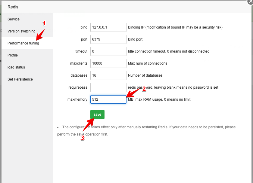This screenshot has height=183, width=253.
Task: Click the 'Max num of connections' text
Action: tap(148, 63)
